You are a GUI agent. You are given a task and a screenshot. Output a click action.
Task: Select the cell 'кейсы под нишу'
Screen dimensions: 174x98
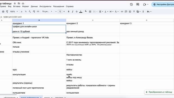[93, 77]
